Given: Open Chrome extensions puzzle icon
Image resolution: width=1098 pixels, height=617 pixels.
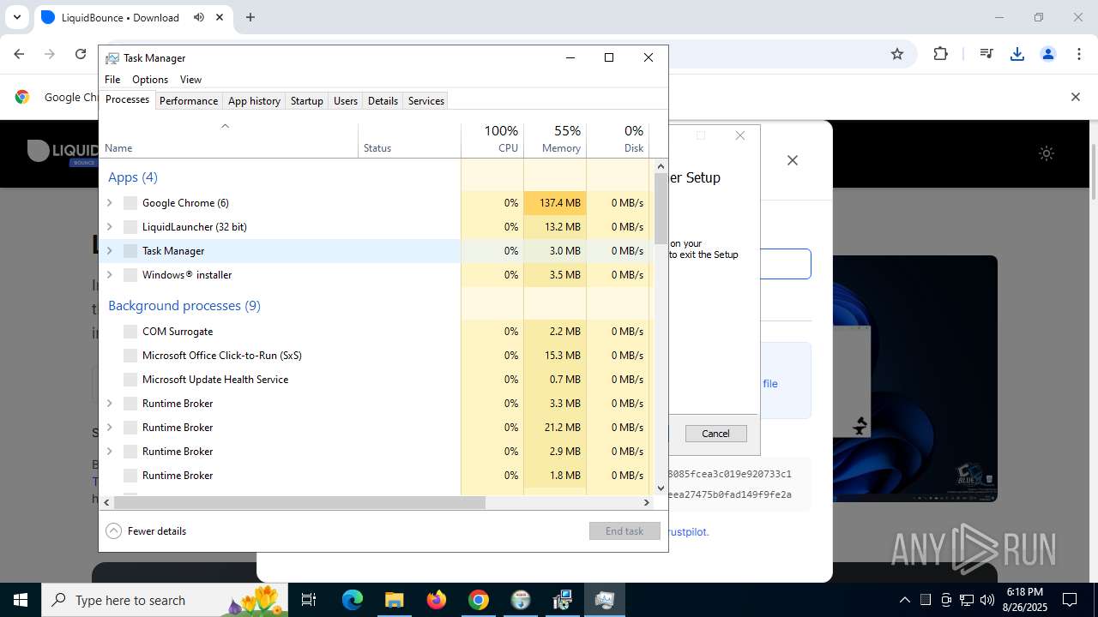Looking at the screenshot, I should click(941, 54).
